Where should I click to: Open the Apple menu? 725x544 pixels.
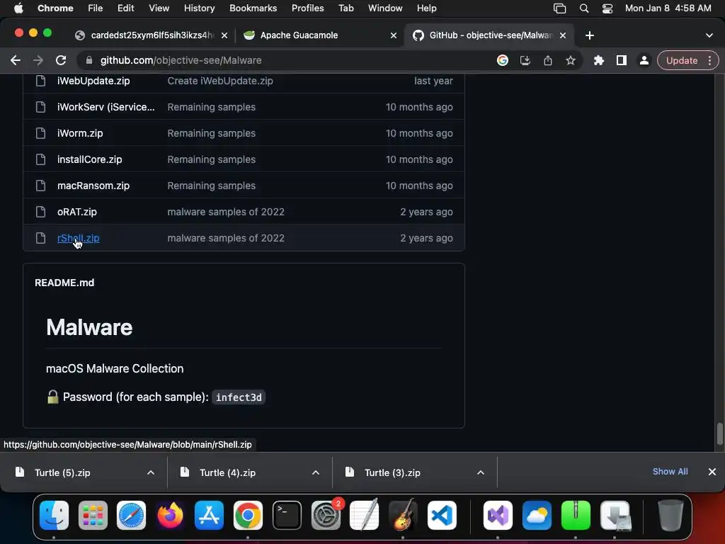click(x=18, y=8)
